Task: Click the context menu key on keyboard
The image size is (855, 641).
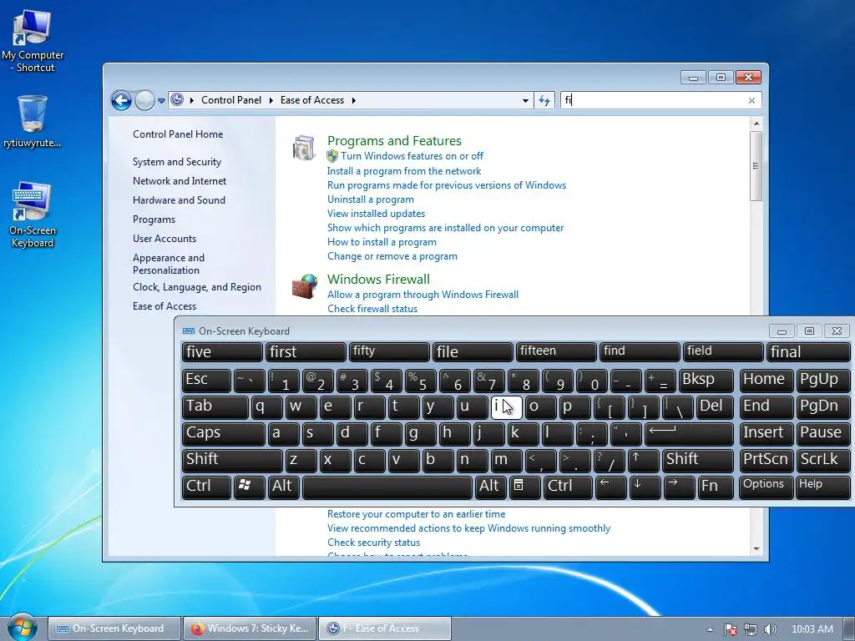Action: coord(524,487)
